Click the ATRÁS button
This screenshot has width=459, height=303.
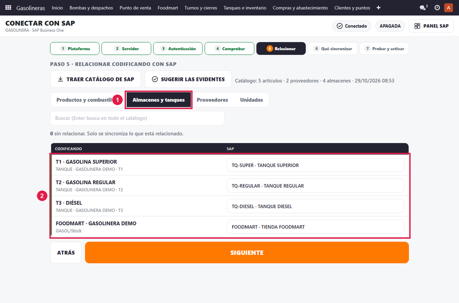tap(66, 253)
